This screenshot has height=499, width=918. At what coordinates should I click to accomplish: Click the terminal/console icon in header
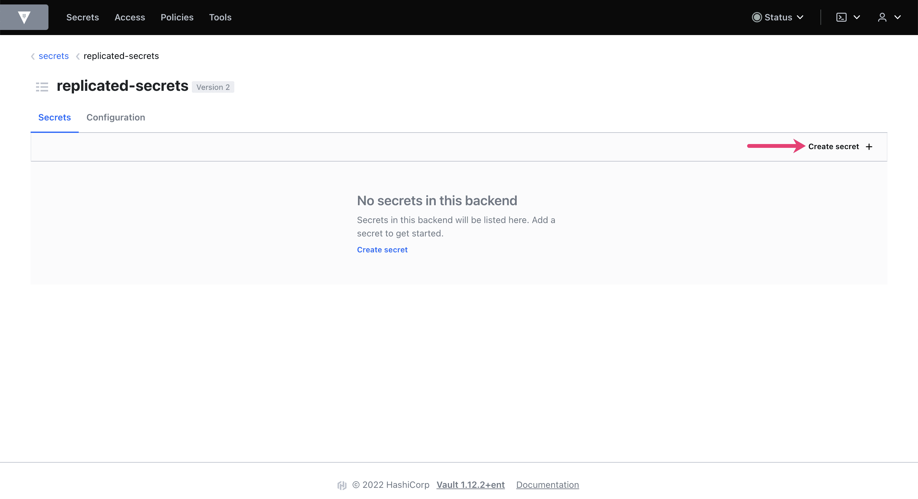pyautogui.click(x=842, y=17)
